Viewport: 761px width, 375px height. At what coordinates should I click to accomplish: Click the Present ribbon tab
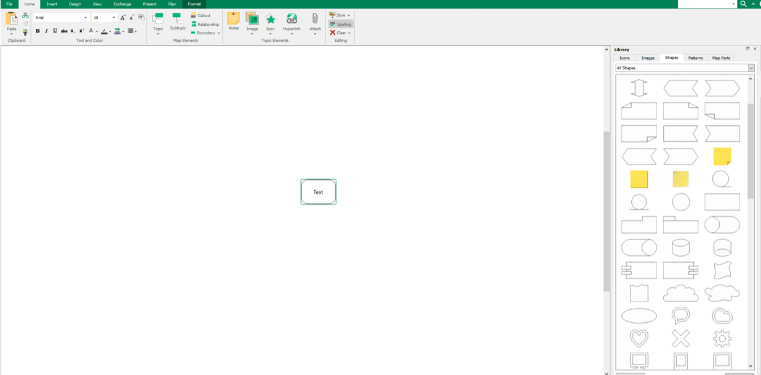tap(149, 4)
